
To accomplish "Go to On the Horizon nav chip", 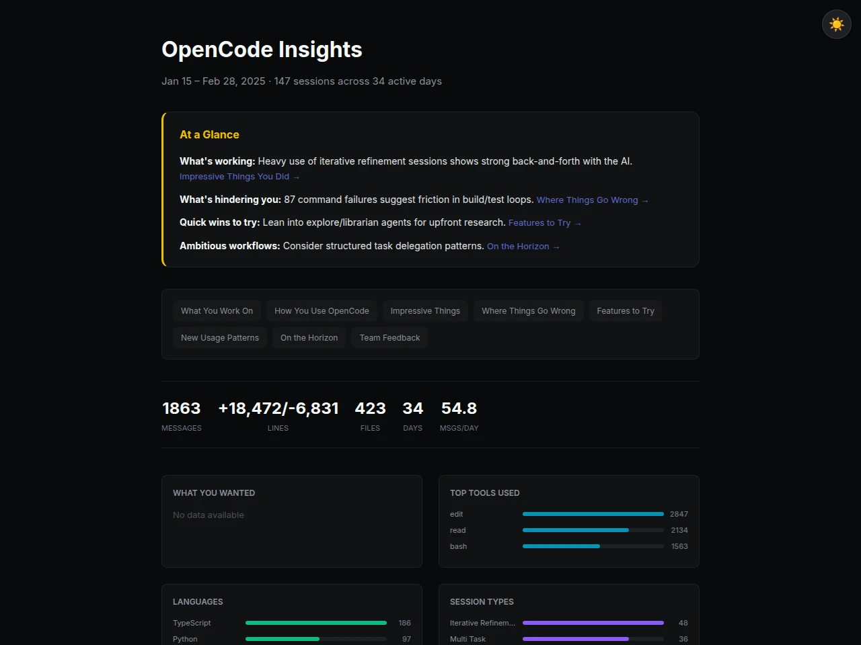I will (x=309, y=338).
